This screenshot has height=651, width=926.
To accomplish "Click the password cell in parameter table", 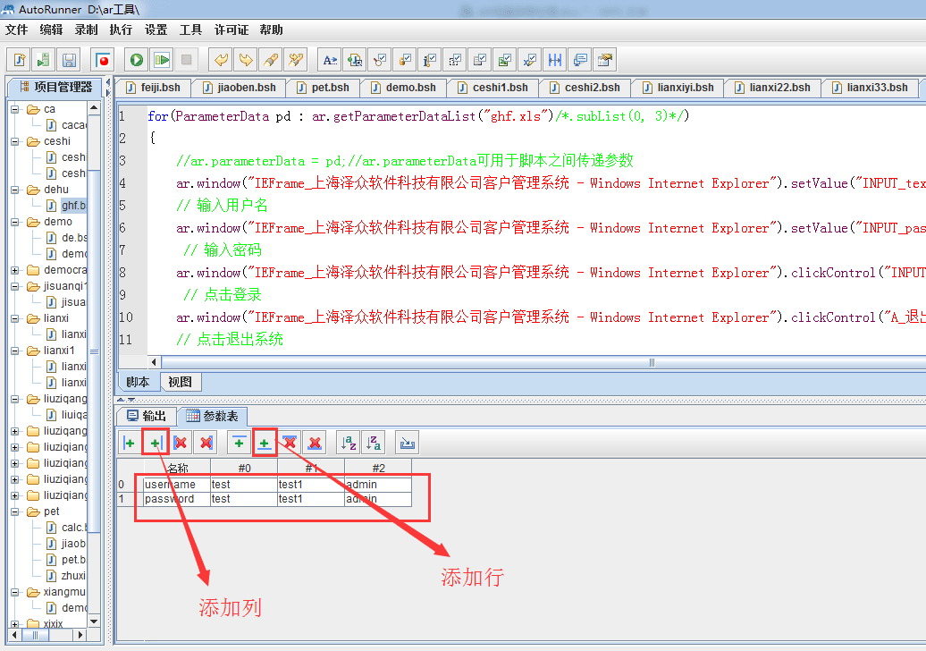I will click(177, 499).
